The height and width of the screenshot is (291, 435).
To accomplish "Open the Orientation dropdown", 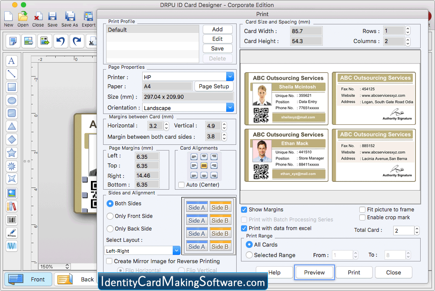I will click(x=230, y=107).
